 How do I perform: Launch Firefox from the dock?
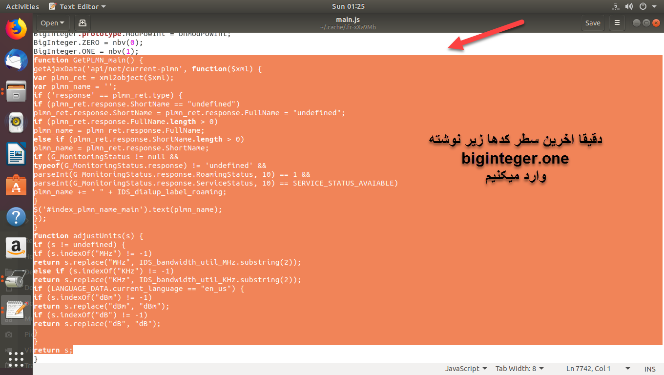(16, 29)
